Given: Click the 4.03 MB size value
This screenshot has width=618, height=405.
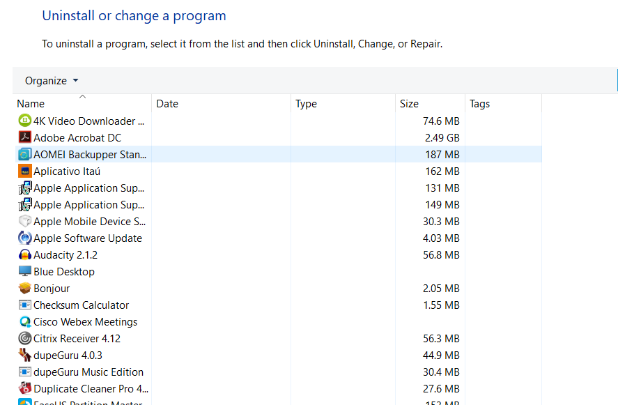Looking at the screenshot, I should 441,238.
